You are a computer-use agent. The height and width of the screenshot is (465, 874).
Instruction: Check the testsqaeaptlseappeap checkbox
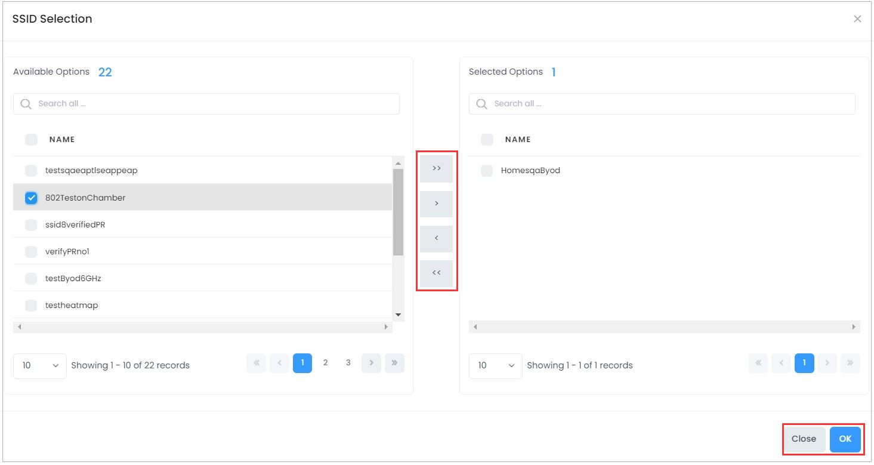pyautogui.click(x=31, y=171)
